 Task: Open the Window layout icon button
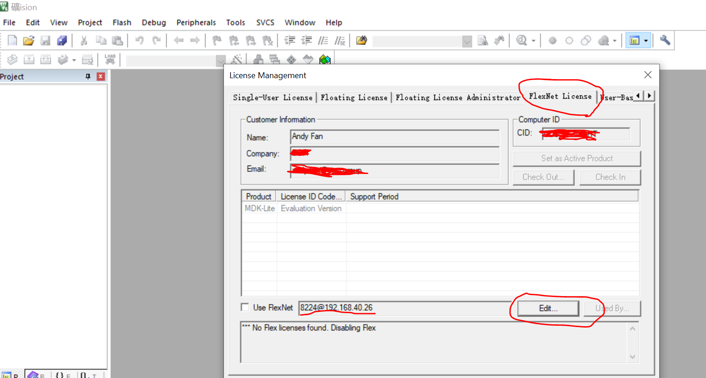point(634,41)
